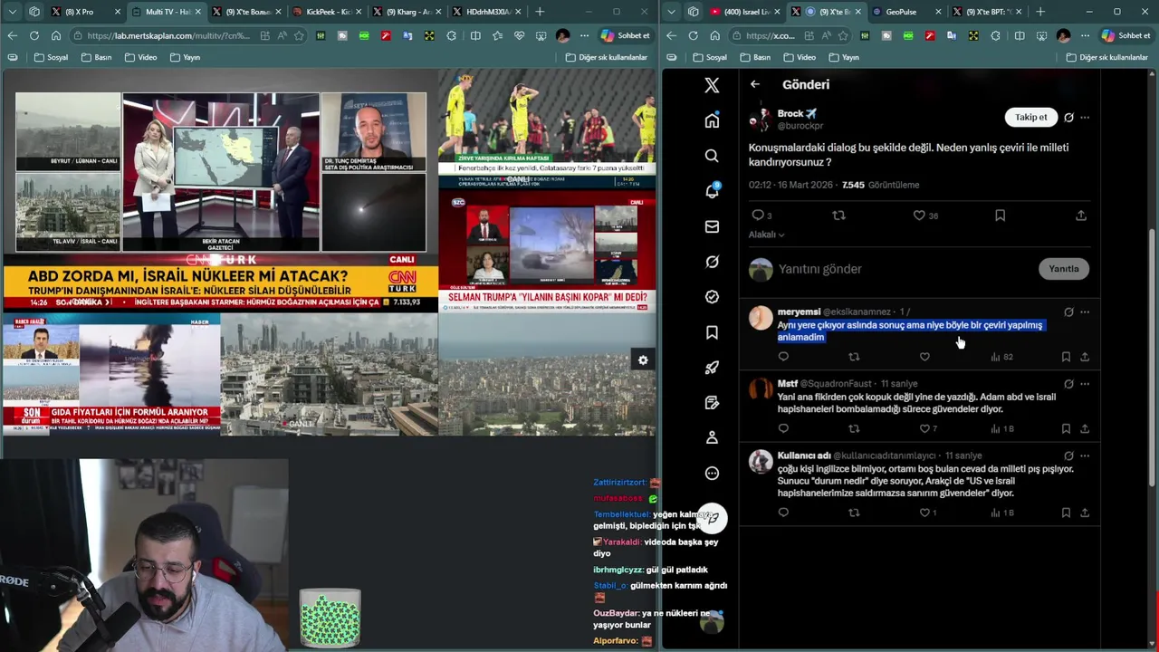This screenshot has height=652, width=1159.
Task: Open Basın bookmarks folder in right browser
Action: 754,57
